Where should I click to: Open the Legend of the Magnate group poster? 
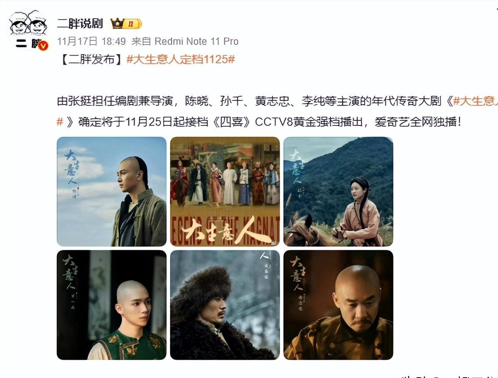[225, 192]
